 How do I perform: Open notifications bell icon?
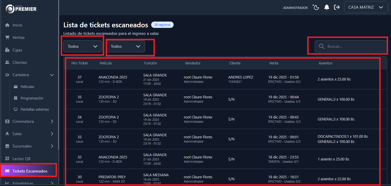click(x=327, y=7)
